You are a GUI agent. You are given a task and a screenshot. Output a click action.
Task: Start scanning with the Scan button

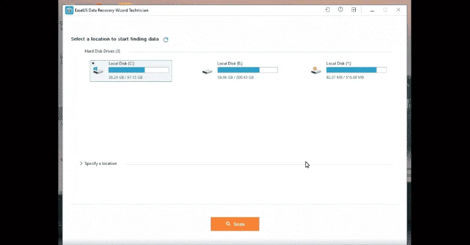click(x=235, y=224)
